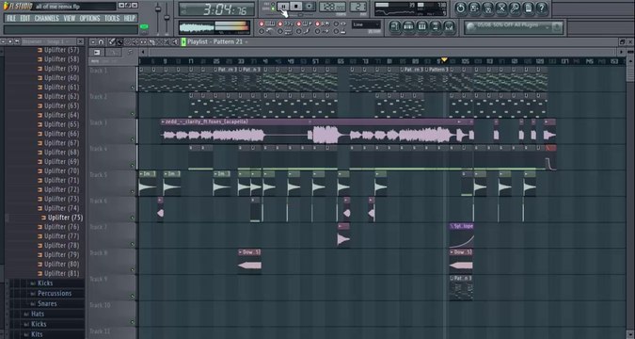Open the audio editor scissors icon
The height and width of the screenshot is (339, 635).
coord(501,8)
